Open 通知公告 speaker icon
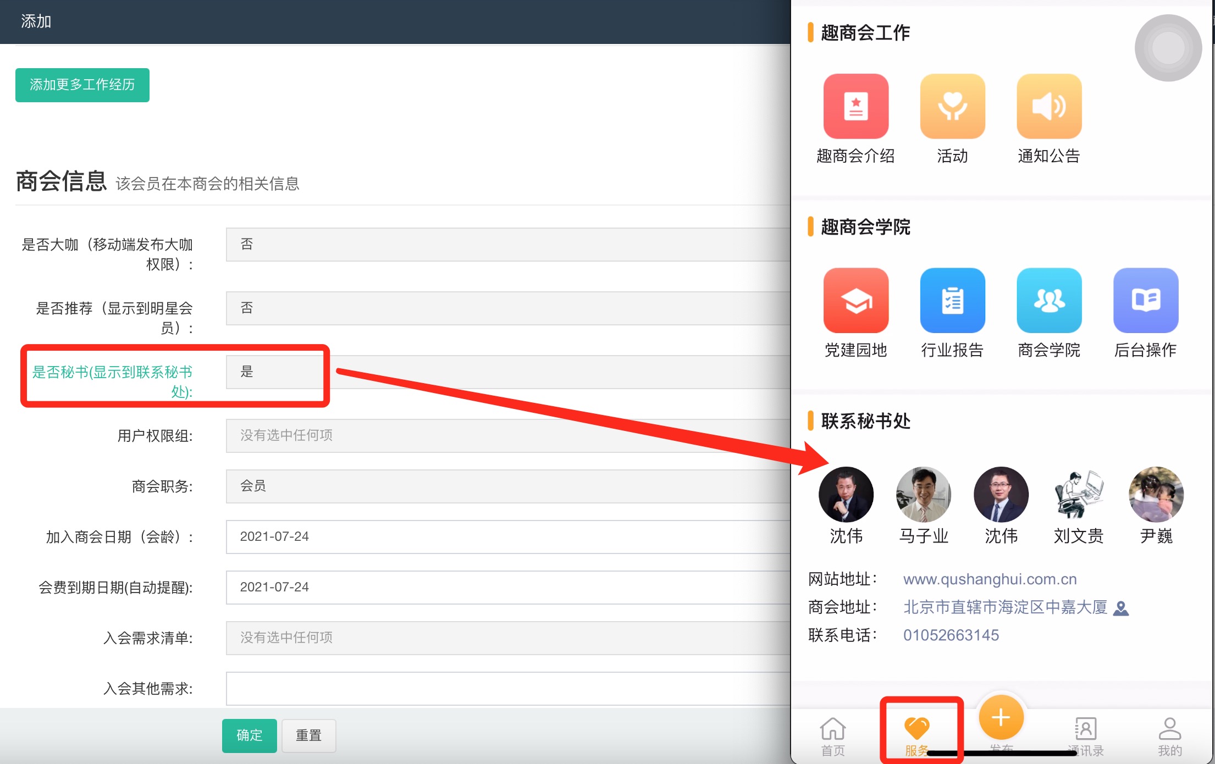Image resolution: width=1215 pixels, height=764 pixels. click(1049, 106)
